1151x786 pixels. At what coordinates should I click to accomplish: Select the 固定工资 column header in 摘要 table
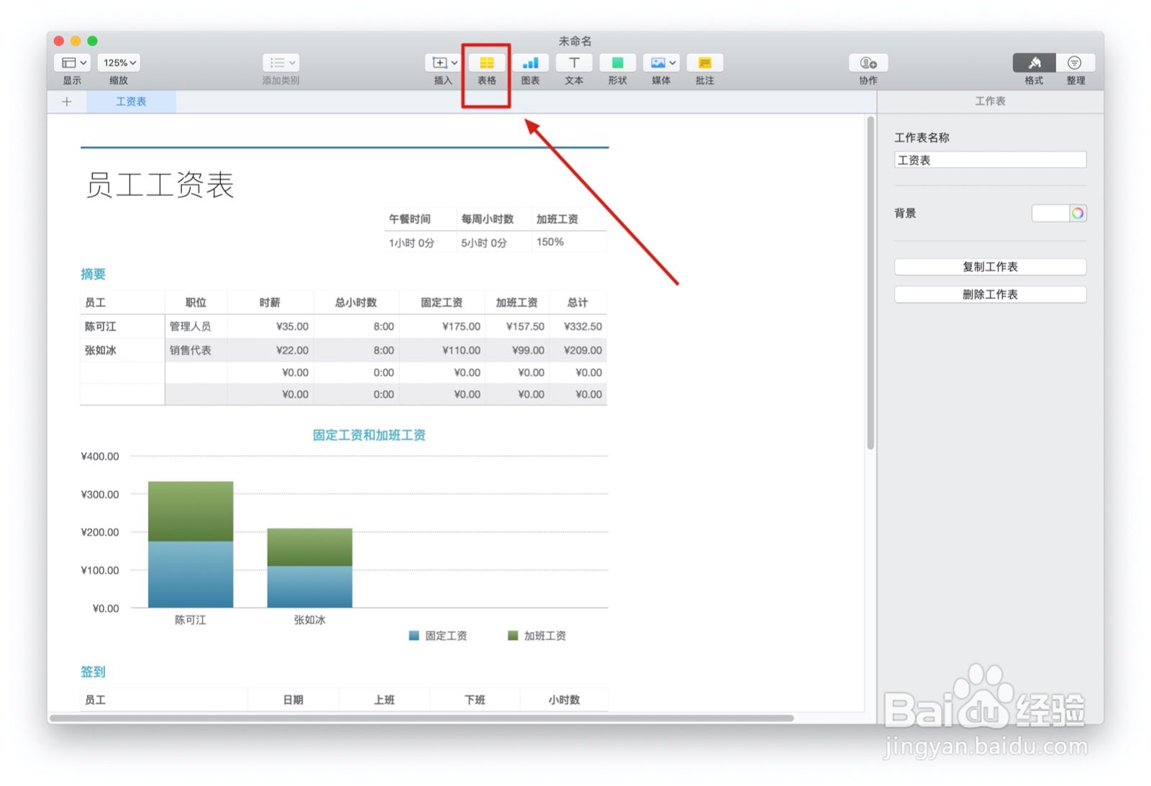coord(442,303)
